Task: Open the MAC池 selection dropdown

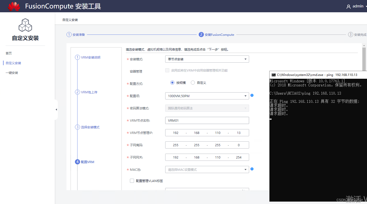Action: coord(207,169)
